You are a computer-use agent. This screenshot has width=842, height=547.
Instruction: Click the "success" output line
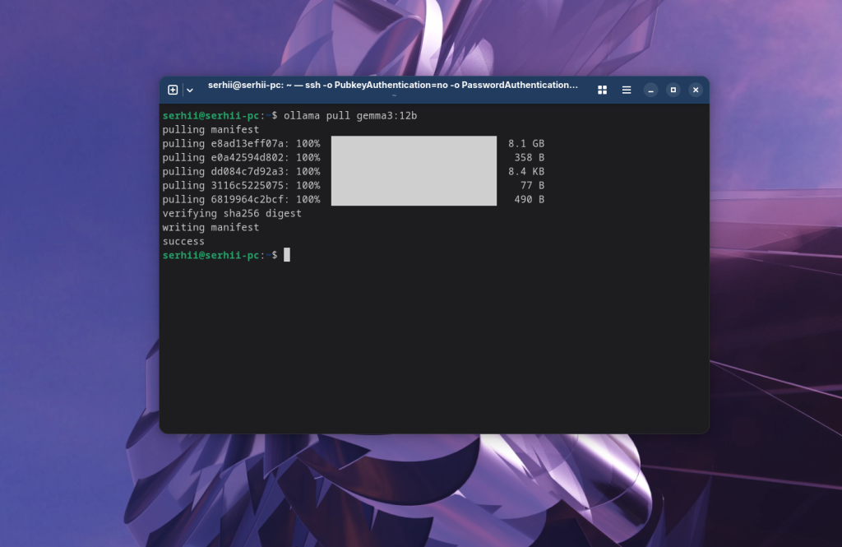pyautogui.click(x=183, y=241)
